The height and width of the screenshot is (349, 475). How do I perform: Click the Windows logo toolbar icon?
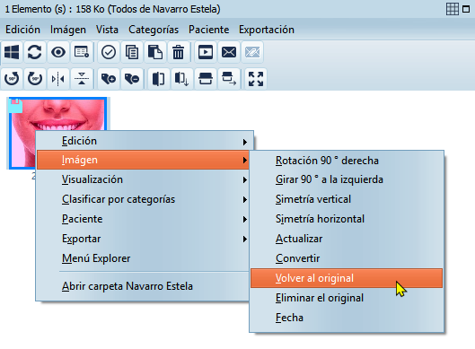pos(12,52)
